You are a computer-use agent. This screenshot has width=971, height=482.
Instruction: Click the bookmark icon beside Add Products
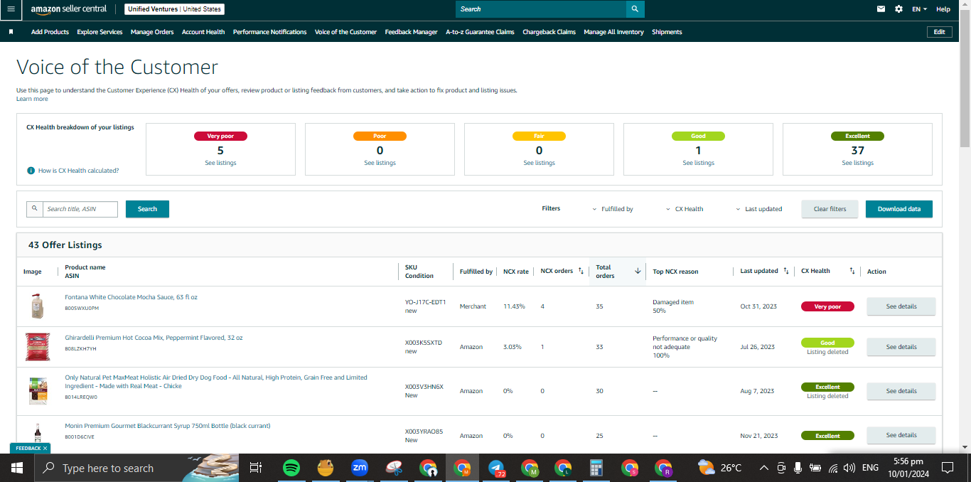11,32
